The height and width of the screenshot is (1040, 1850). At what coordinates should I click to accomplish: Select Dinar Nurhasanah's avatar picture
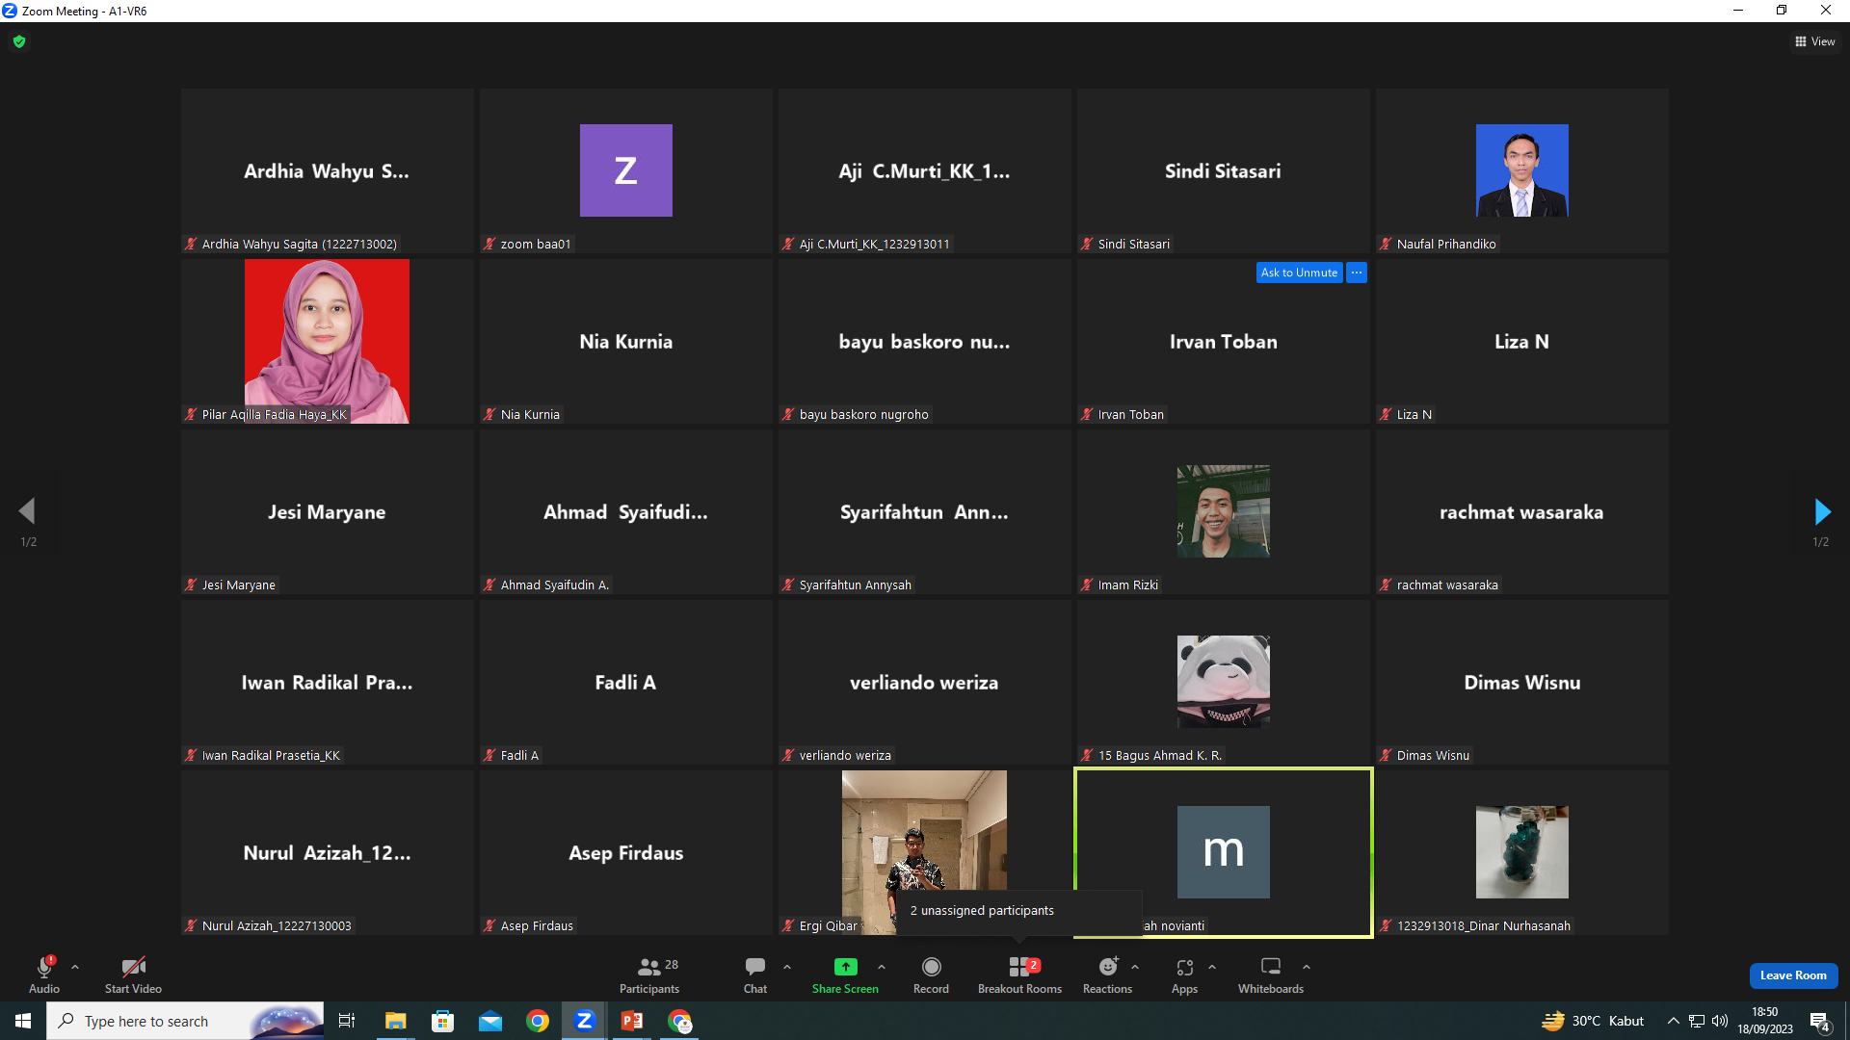[1522, 852]
